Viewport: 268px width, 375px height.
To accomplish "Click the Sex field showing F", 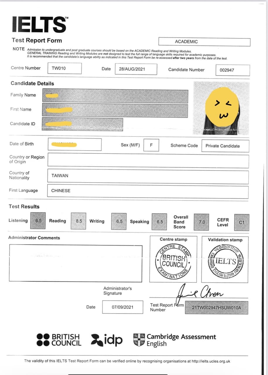I will (x=151, y=145).
